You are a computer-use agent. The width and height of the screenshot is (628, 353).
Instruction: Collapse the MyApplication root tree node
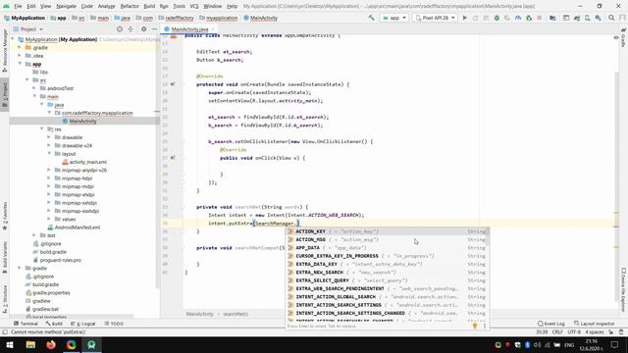pyautogui.click(x=13, y=39)
